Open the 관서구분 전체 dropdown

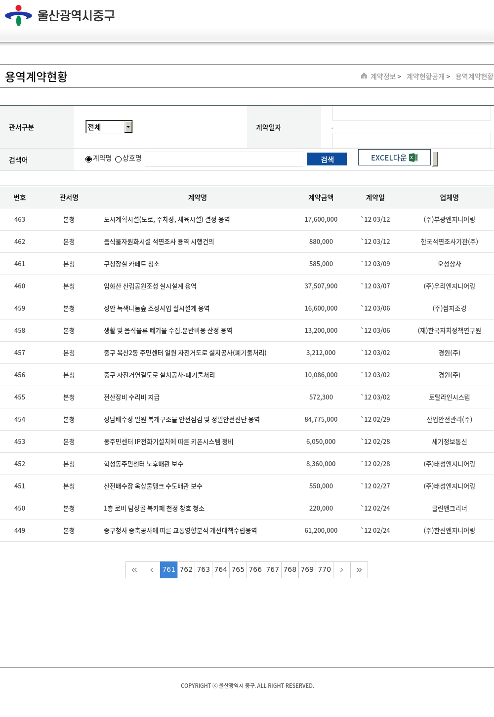click(109, 127)
